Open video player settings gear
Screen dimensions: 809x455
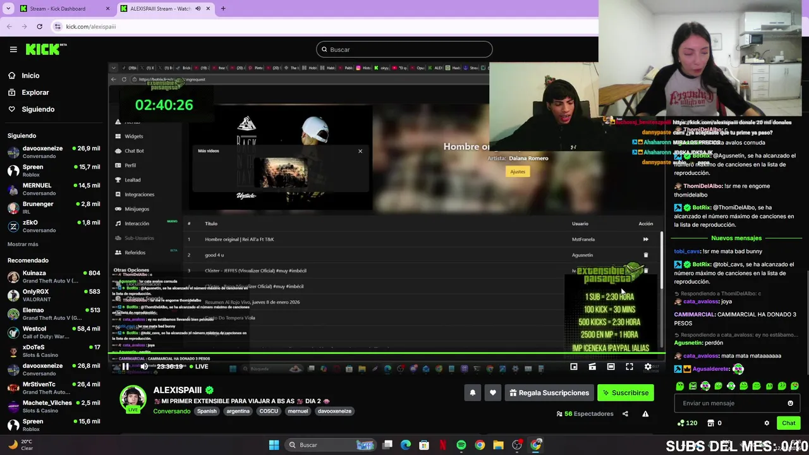(648, 367)
